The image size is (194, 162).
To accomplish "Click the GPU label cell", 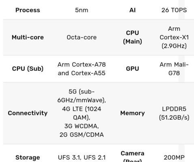I will [132, 68].
